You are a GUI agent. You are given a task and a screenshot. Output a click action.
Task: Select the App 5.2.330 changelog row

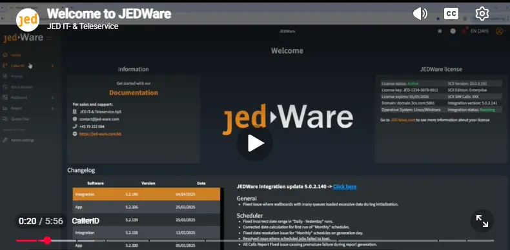[x=147, y=245]
